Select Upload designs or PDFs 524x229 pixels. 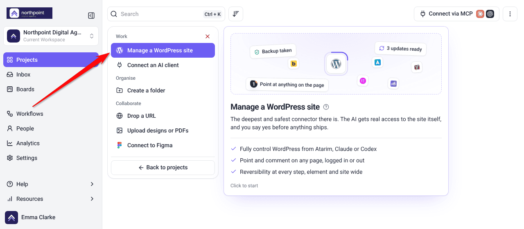(x=163, y=130)
